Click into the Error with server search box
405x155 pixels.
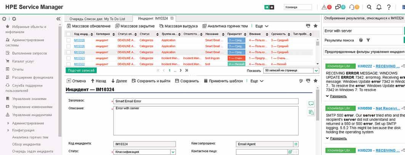pos(363,31)
